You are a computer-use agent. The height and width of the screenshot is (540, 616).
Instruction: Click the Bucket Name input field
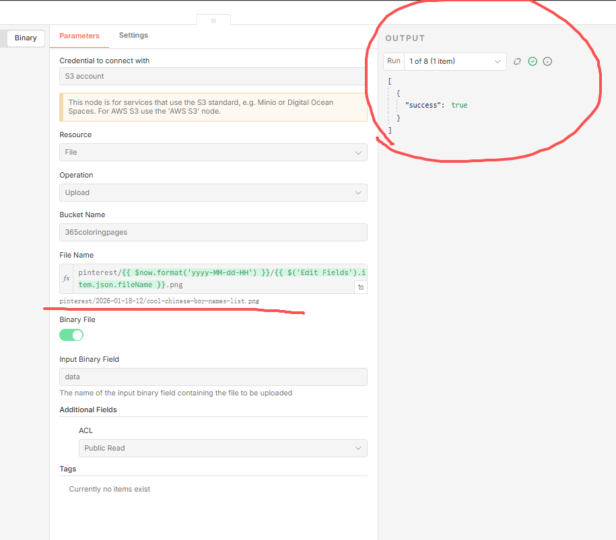click(213, 232)
